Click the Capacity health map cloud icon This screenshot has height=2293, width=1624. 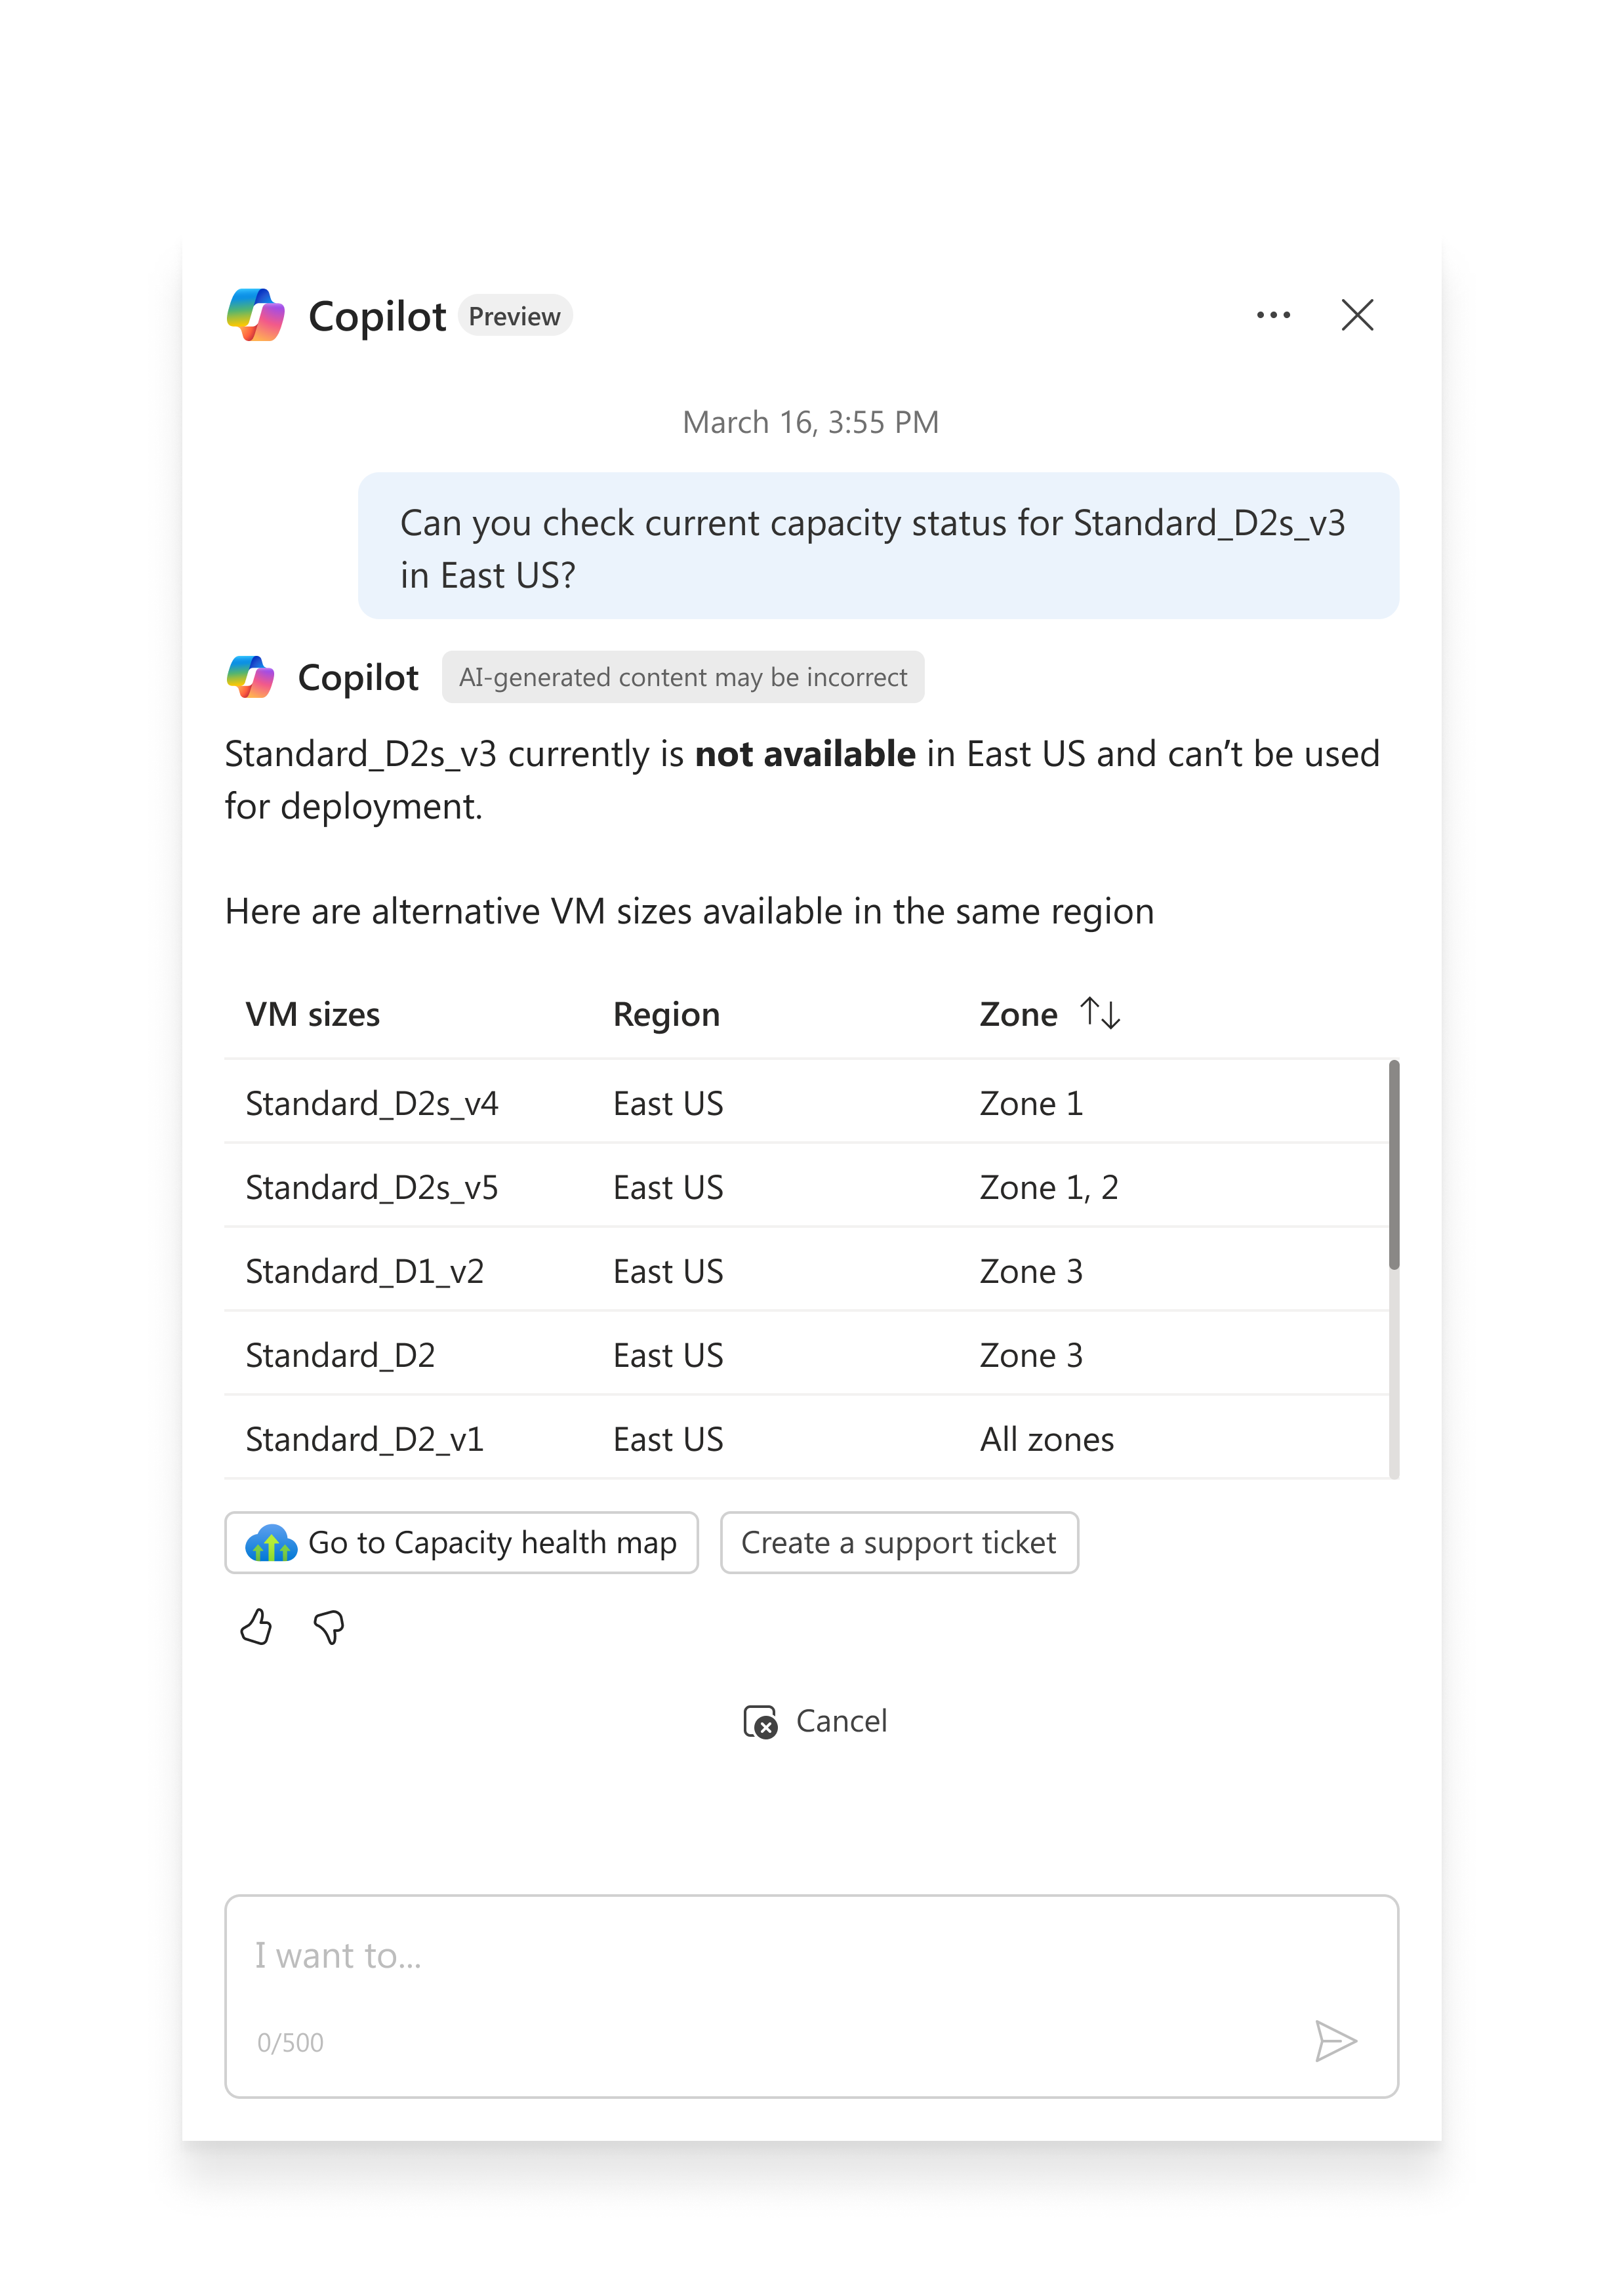coord(271,1543)
